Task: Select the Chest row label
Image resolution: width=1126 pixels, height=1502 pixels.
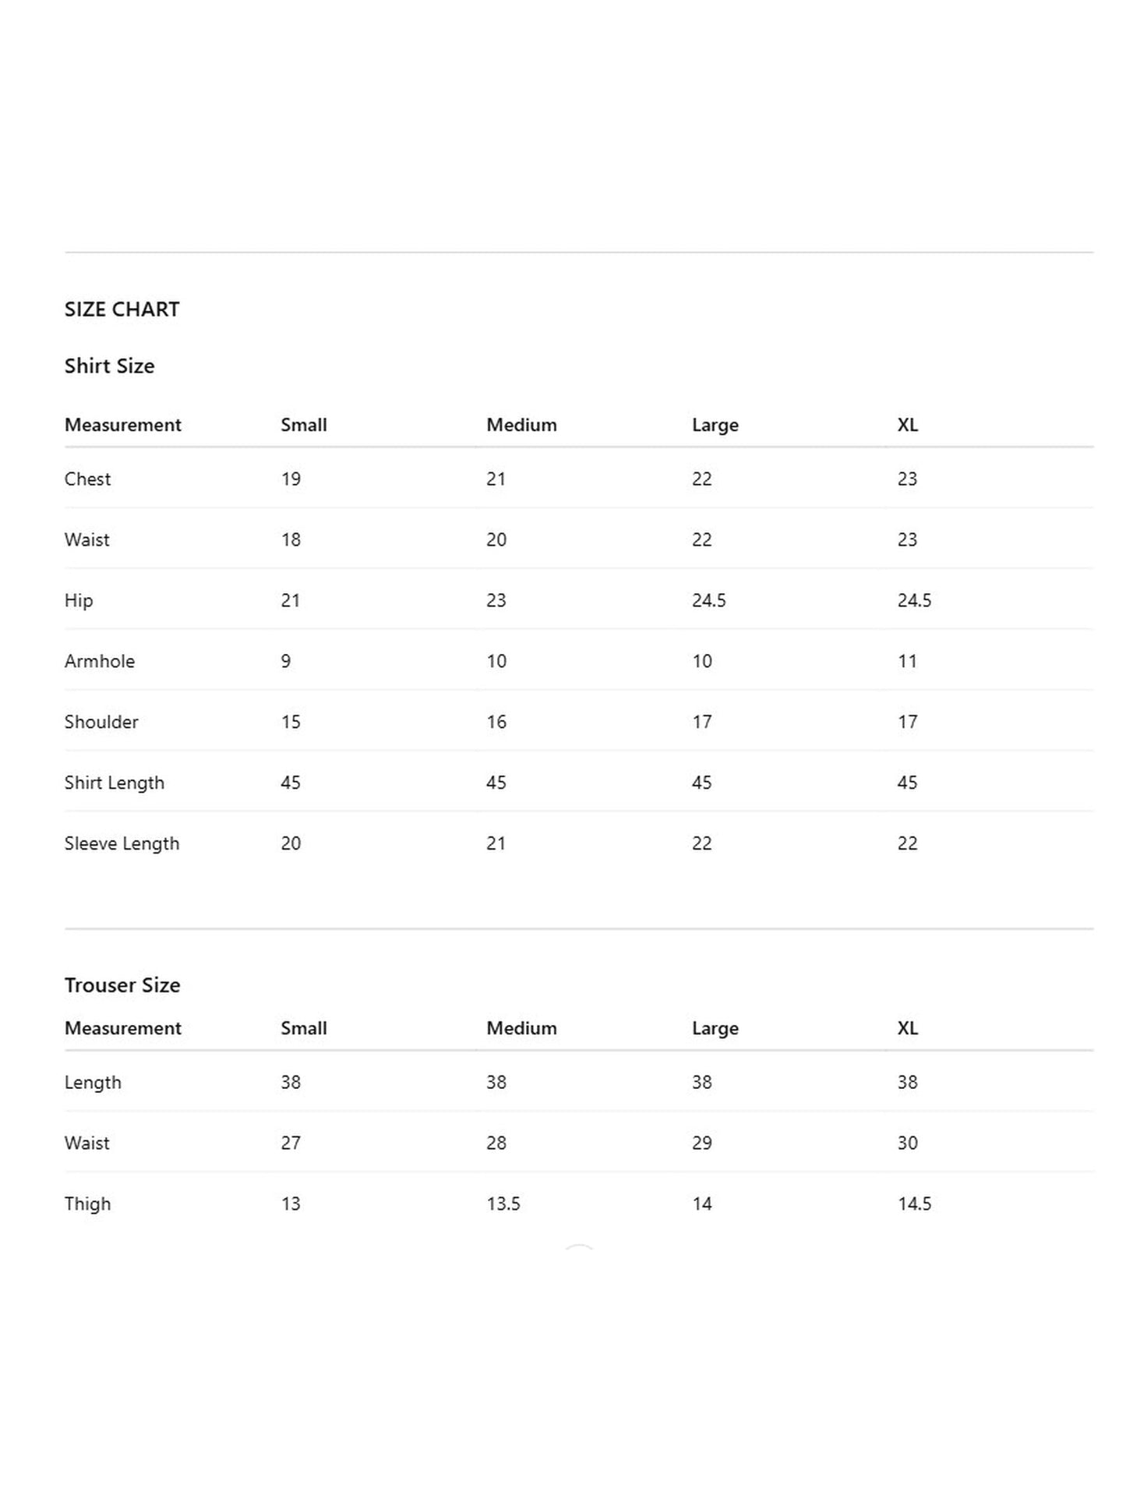Action: [87, 479]
